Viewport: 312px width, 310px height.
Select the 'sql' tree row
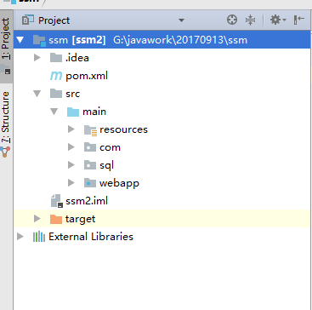pos(162,165)
